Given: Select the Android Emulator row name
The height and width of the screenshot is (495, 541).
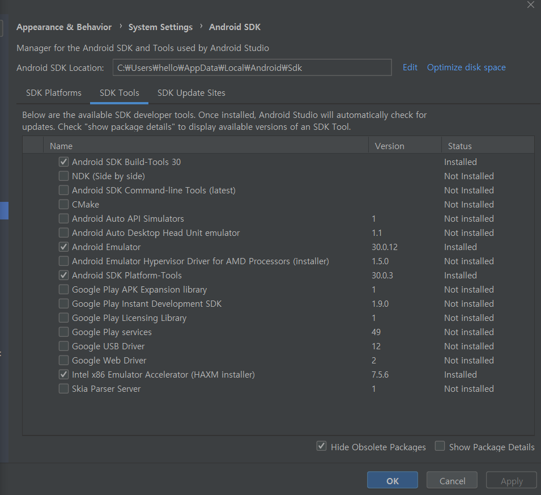Looking at the screenshot, I should [107, 247].
